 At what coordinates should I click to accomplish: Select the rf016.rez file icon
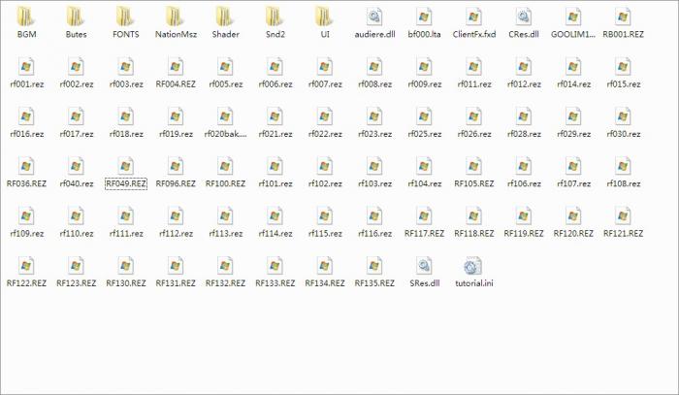click(26, 116)
